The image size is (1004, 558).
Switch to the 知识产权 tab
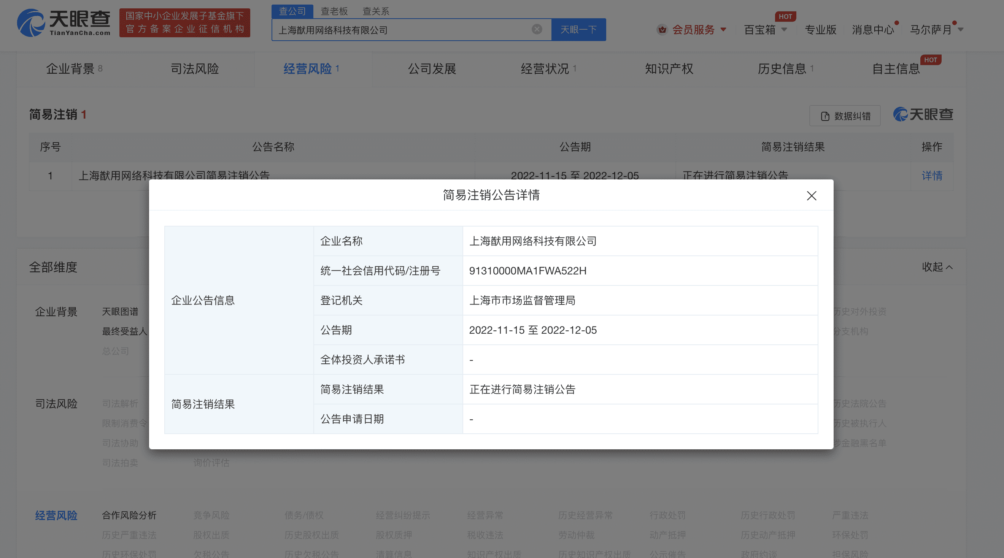(669, 69)
